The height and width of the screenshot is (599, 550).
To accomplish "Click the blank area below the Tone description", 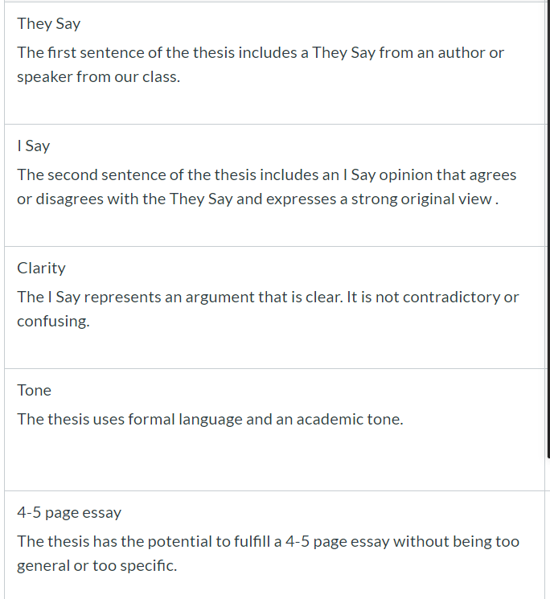I will click(x=274, y=458).
